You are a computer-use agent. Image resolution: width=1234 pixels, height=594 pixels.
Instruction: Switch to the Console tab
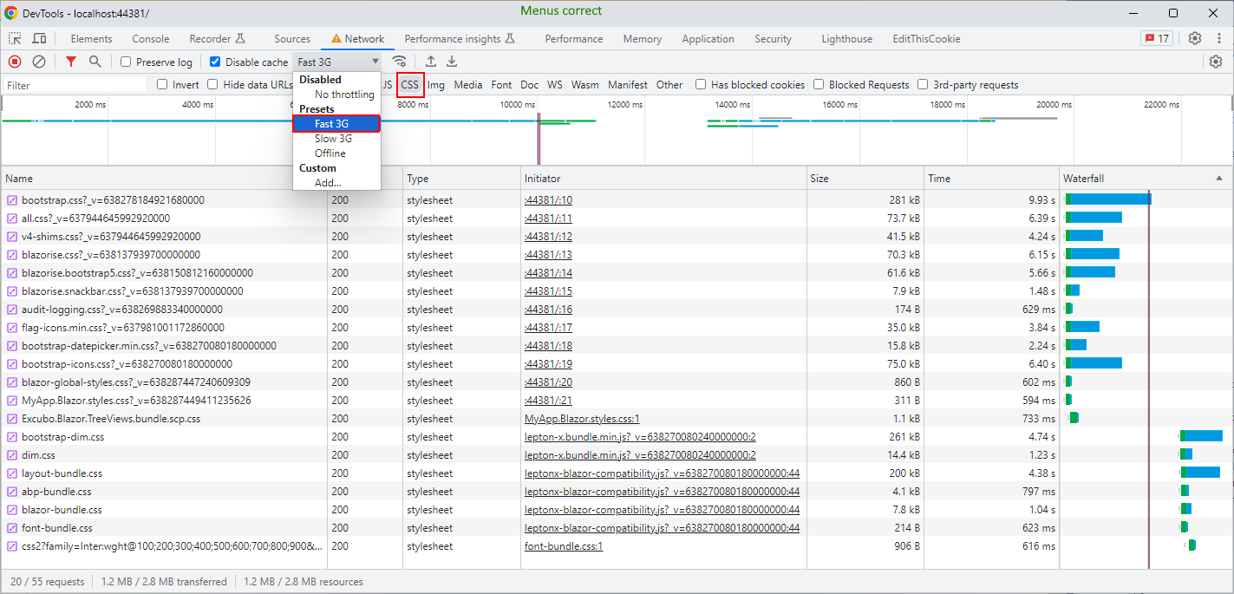(x=150, y=39)
